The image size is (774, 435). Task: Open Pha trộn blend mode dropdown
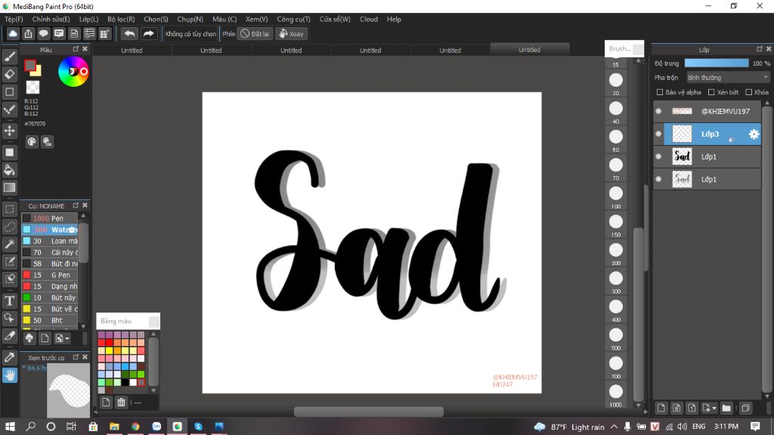[x=728, y=78]
